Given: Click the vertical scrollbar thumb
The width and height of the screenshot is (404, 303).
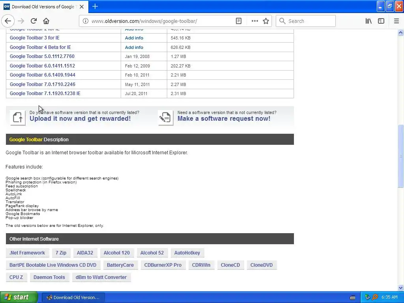Looking at the screenshot, I should pos(400,156).
